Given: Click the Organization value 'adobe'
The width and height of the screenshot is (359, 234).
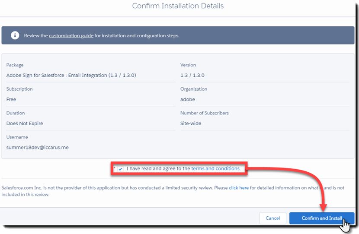Looking at the screenshot, I should click(x=188, y=99).
